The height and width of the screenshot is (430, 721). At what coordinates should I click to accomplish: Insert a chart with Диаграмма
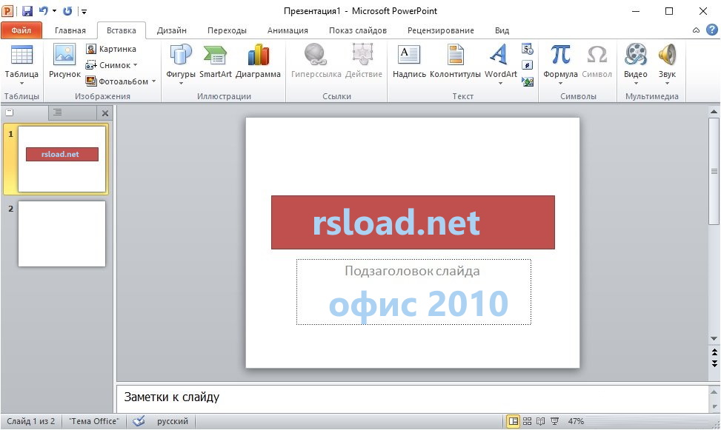(258, 61)
